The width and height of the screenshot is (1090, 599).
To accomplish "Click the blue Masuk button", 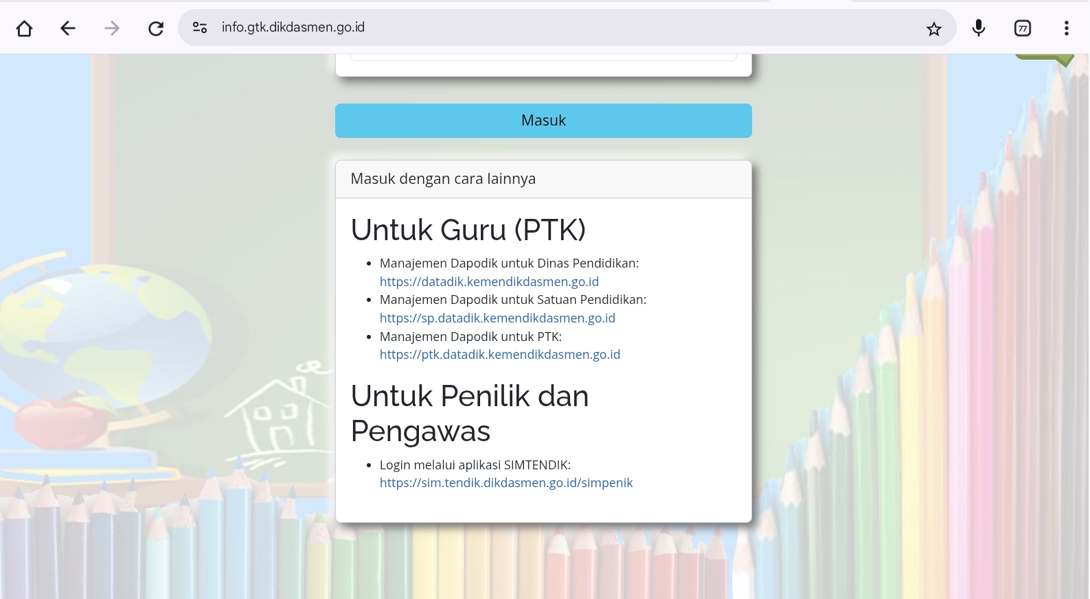I will coord(543,121).
